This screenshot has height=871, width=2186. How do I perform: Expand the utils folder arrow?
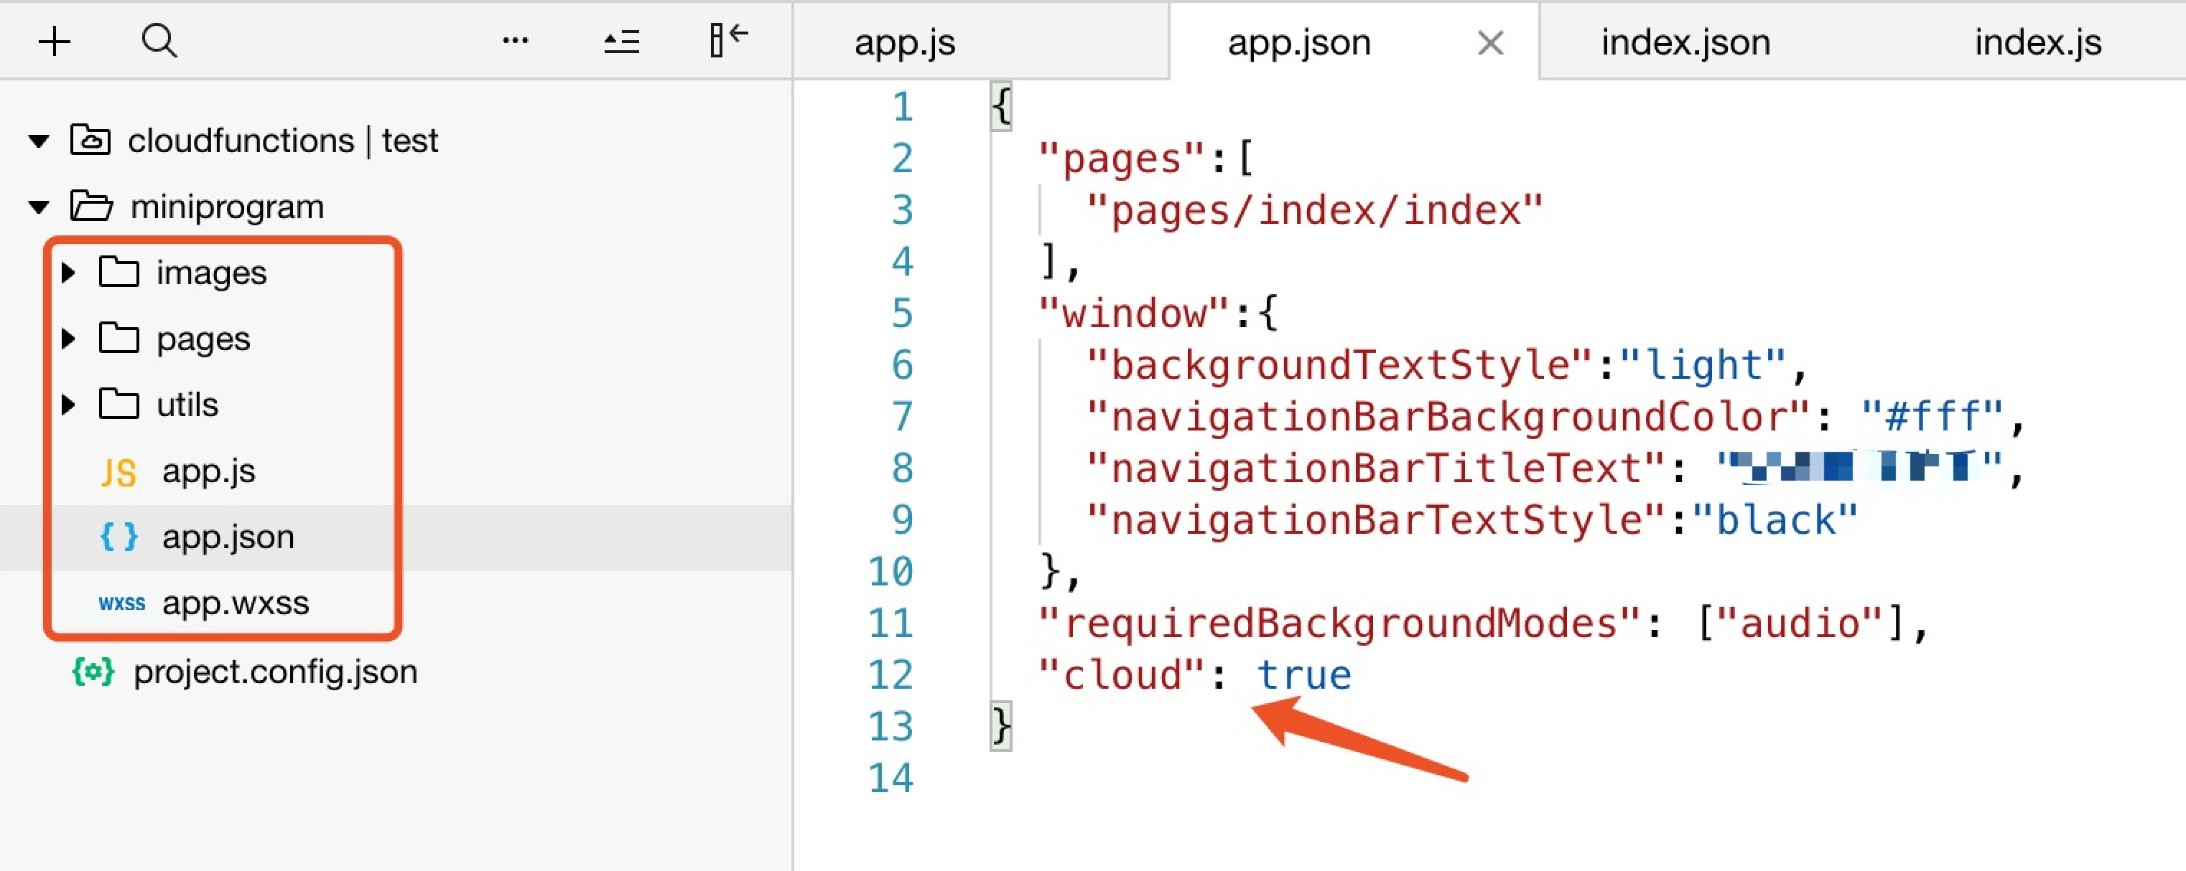[69, 405]
